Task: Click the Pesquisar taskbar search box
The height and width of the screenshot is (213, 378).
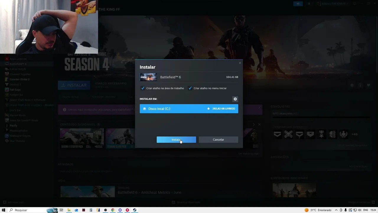Action: click(32, 210)
